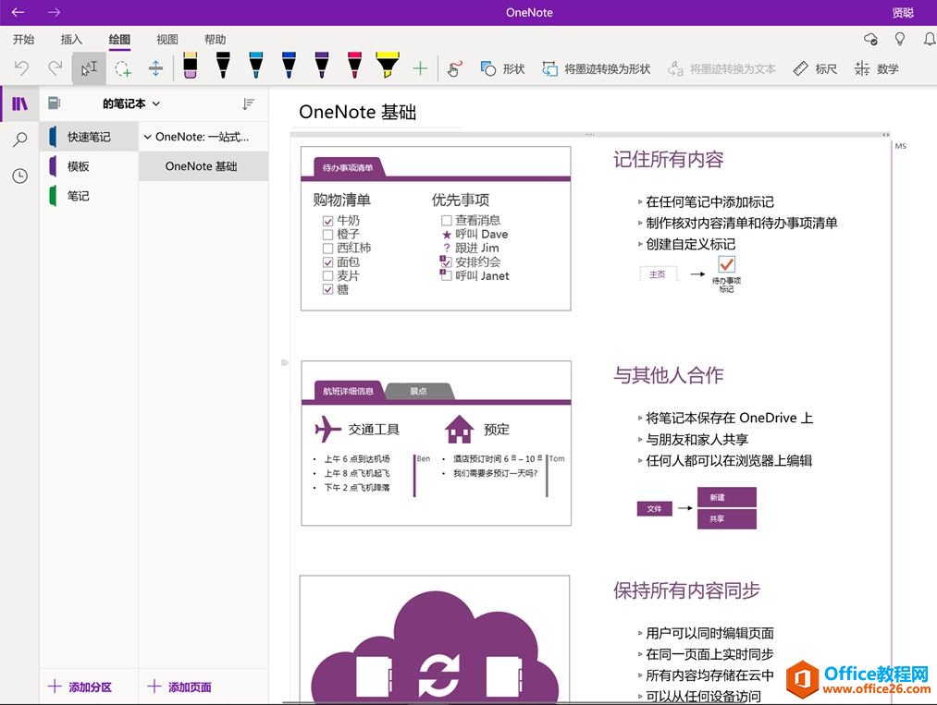This screenshot has width=937, height=705.
Task: Click 将墨迹转换为形状 button
Action: click(x=596, y=68)
